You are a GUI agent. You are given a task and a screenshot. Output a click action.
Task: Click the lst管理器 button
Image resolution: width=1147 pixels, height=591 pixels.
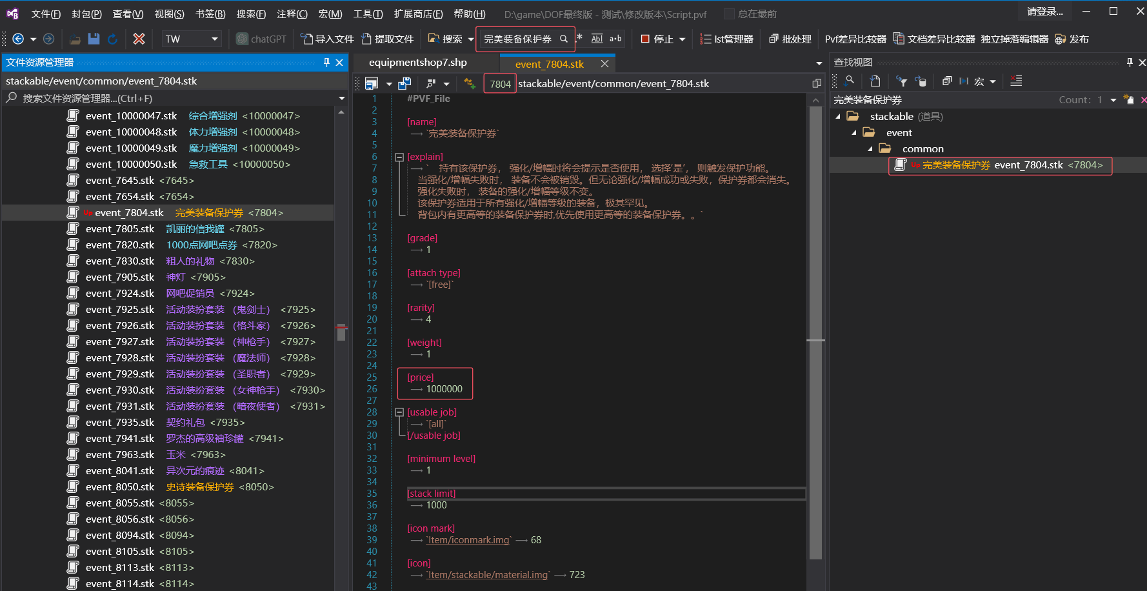(727, 39)
